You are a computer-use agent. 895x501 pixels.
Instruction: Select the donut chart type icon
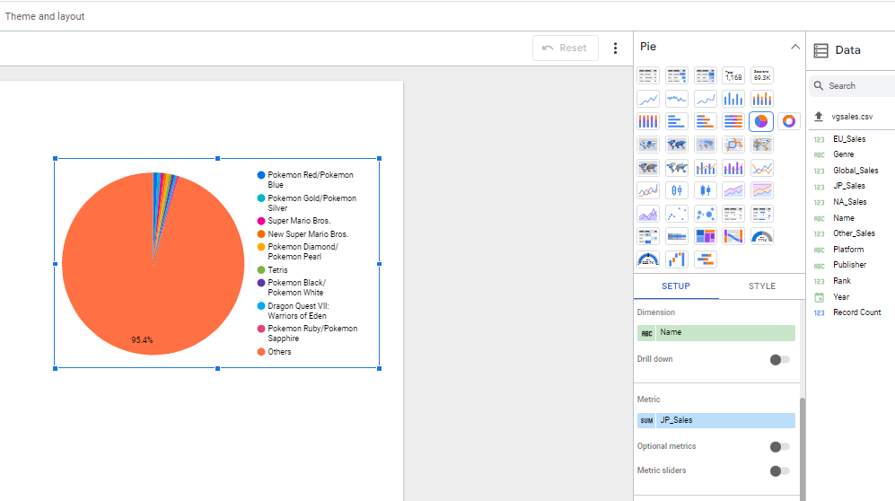(789, 121)
